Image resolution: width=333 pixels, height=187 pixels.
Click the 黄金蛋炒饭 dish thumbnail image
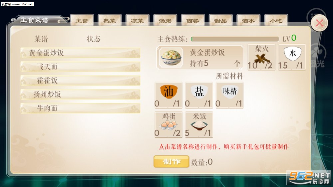pos(171,58)
